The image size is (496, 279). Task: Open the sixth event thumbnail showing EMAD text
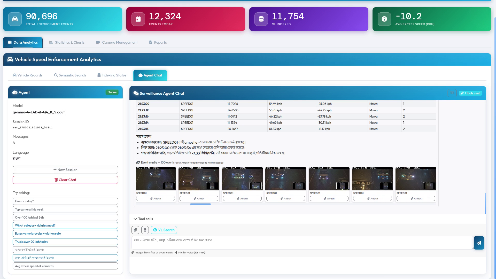pos(373,179)
